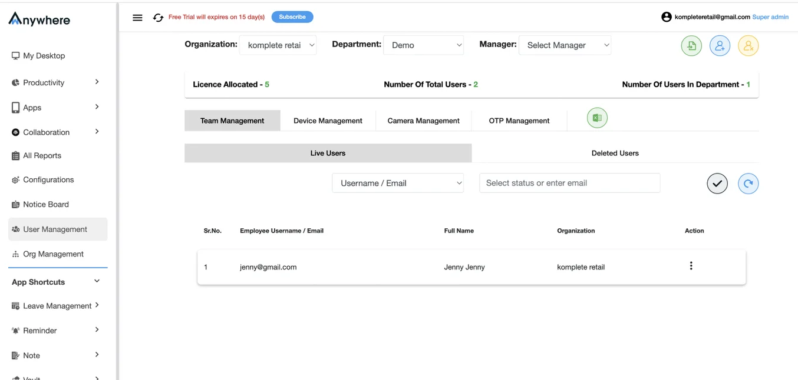Export users with the green Excel icon

(597, 118)
